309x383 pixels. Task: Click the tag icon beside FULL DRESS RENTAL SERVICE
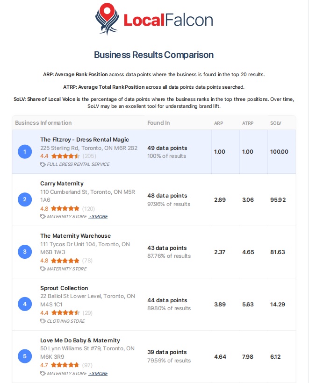click(43, 164)
